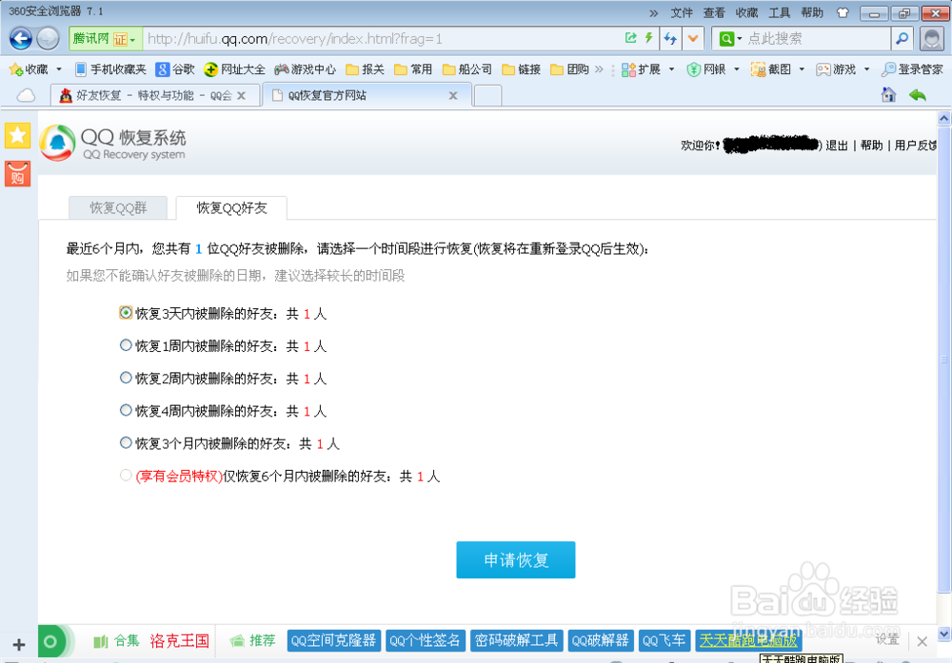The image size is (952, 663).
Task: Open the 谷歌 bookmark in the favorites bar
Action: pyautogui.click(x=177, y=69)
